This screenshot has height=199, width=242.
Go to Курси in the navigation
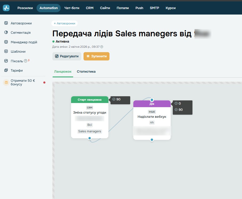(171, 8)
